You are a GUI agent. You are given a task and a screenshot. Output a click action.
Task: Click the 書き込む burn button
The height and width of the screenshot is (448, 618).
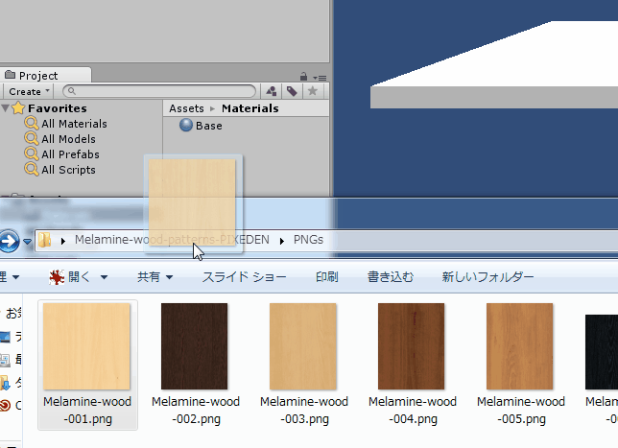[x=391, y=277]
